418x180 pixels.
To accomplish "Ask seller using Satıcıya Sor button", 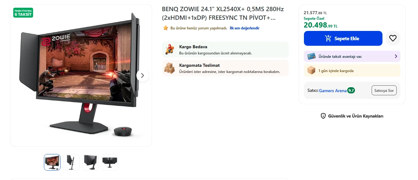I will [384, 90].
